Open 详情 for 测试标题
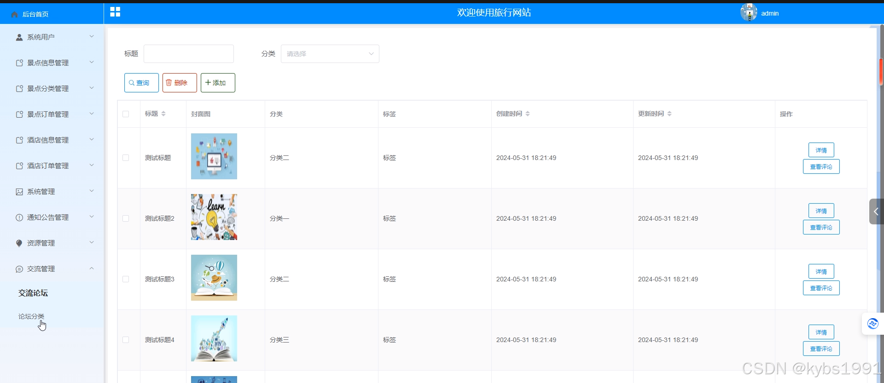884x383 pixels. pos(821,150)
